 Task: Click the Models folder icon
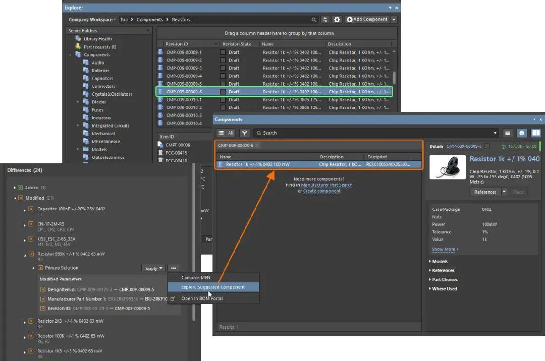pos(86,149)
